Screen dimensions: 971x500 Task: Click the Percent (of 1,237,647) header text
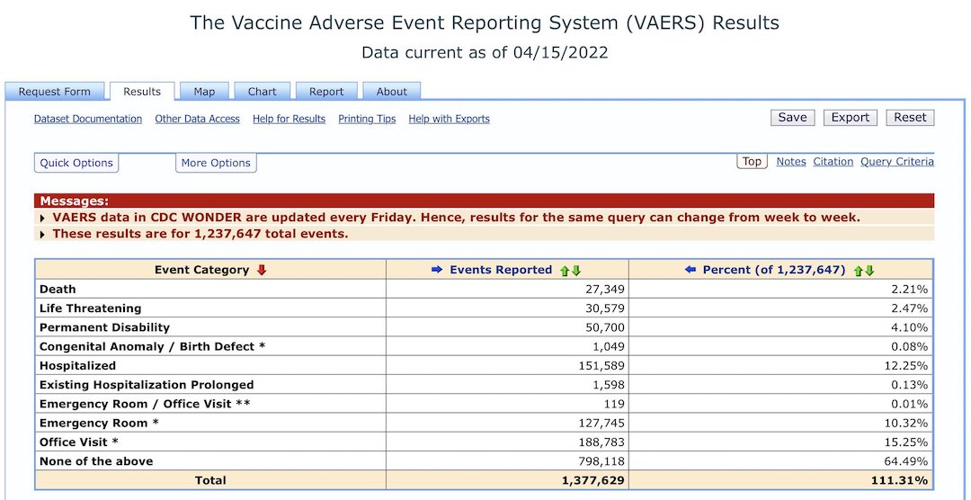774,270
